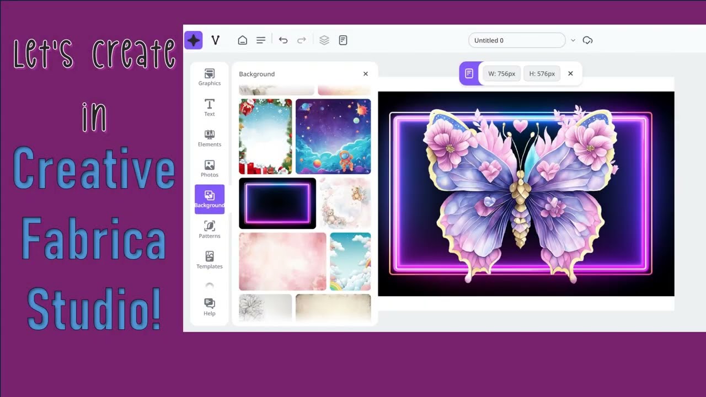Open the Text sidebar tab
The image size is (706, 397).
[x=210, y=108]
